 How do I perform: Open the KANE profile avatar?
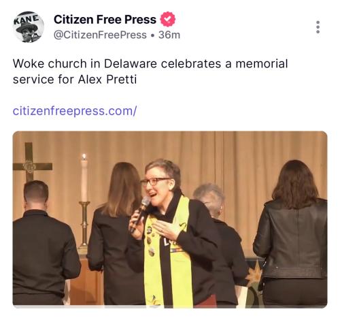coord(29,27)
